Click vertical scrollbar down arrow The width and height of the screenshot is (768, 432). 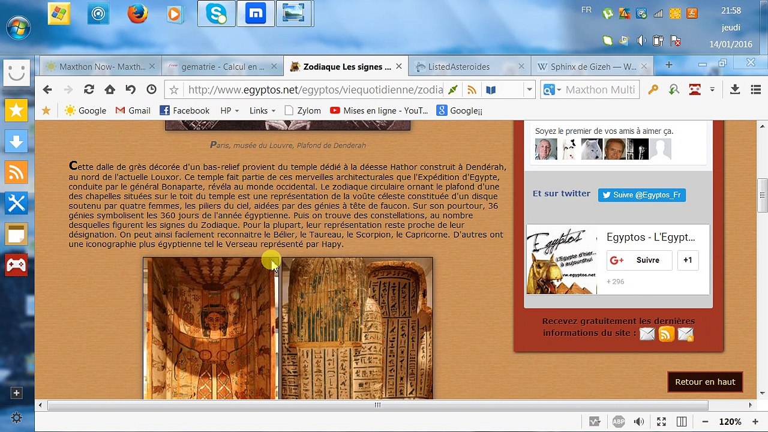pyautogui.click(x=762, y=393)
